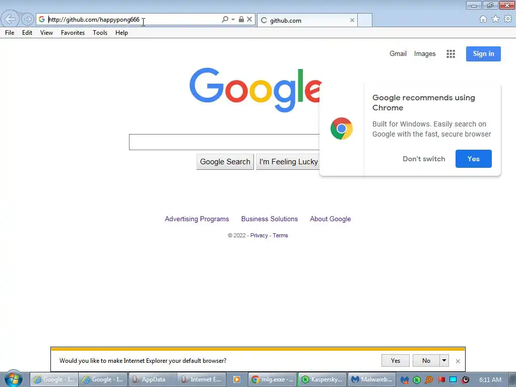516x387 pixels.
Task: Open the Favorites menu
Action: [x=73, y=33]
